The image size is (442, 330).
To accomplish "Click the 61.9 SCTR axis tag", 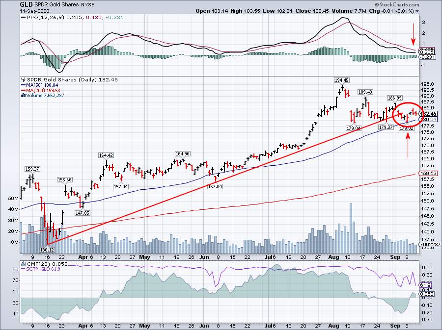I will (x=426, y=285).
